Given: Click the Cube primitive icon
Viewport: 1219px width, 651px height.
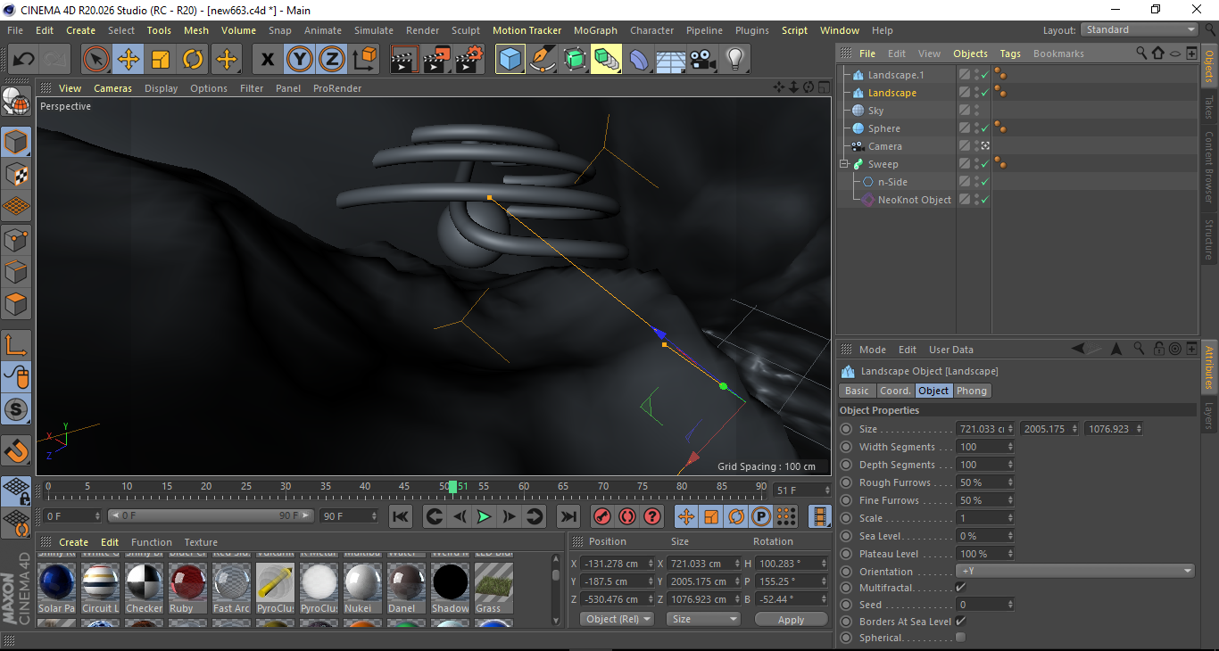Looking at the screenshot, I should coord(510,60).
